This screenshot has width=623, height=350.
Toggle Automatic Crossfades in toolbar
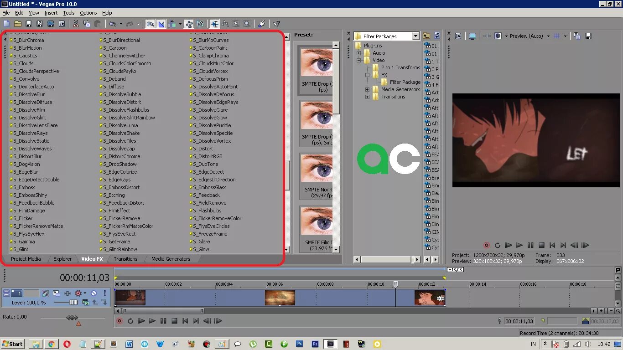pyautogui.click(x=161, y=24)
